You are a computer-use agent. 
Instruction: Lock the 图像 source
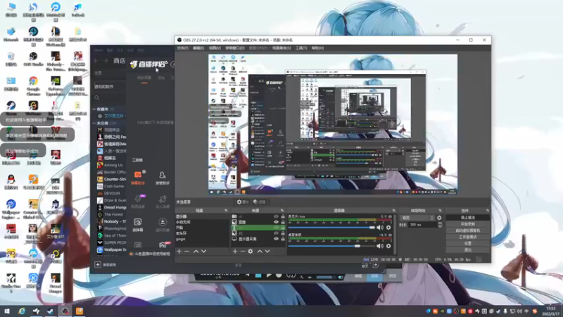[283, 222]
